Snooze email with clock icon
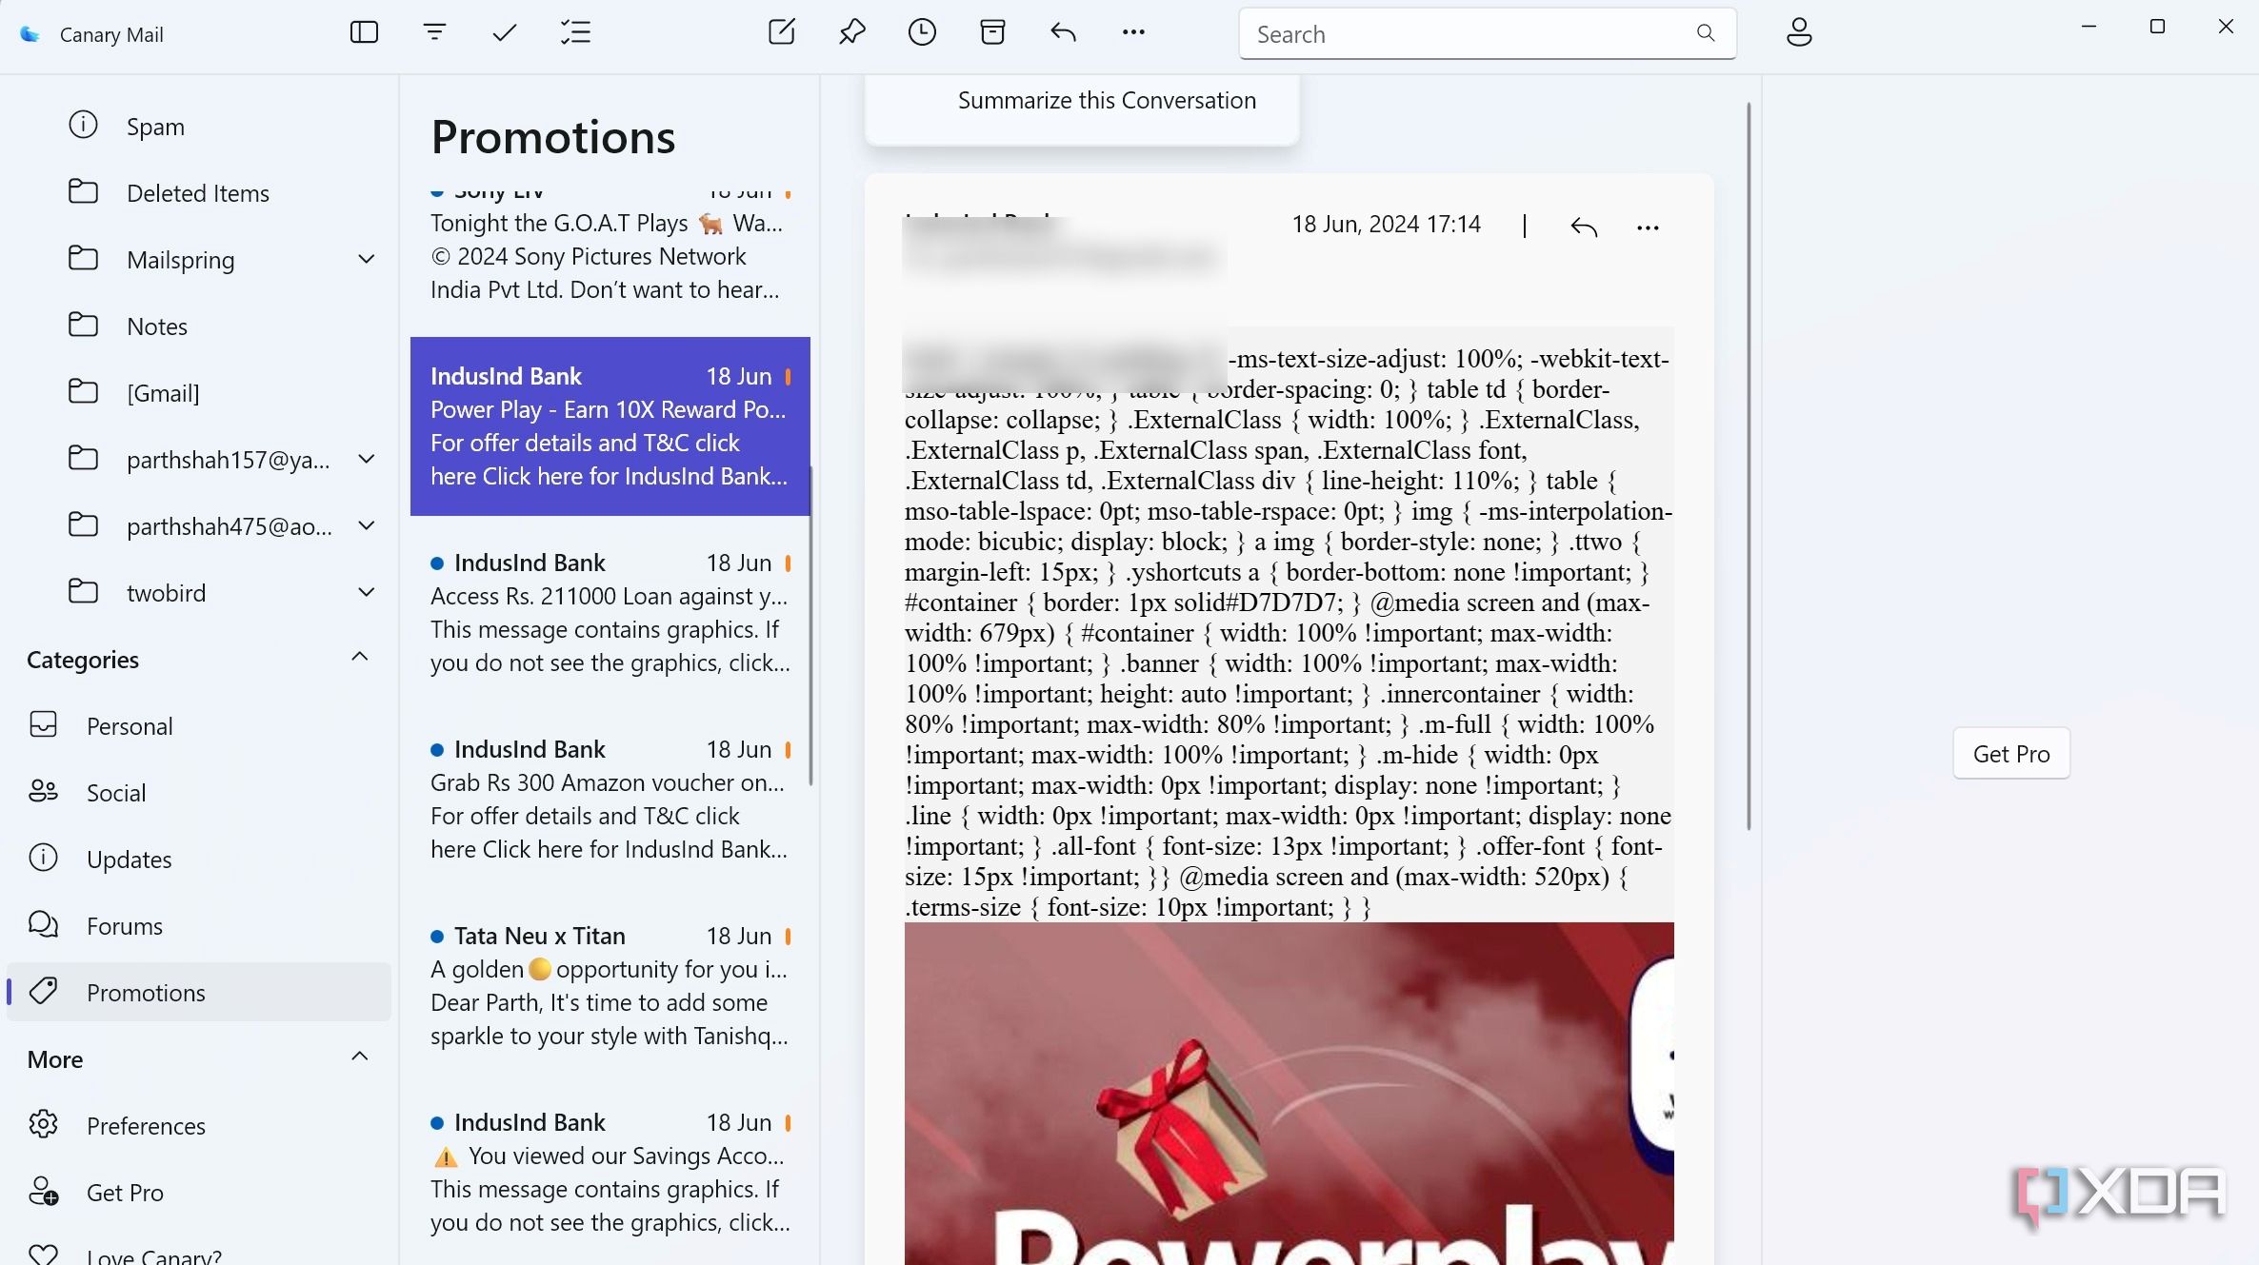2259x1265 pixels. tap(922, 32)
